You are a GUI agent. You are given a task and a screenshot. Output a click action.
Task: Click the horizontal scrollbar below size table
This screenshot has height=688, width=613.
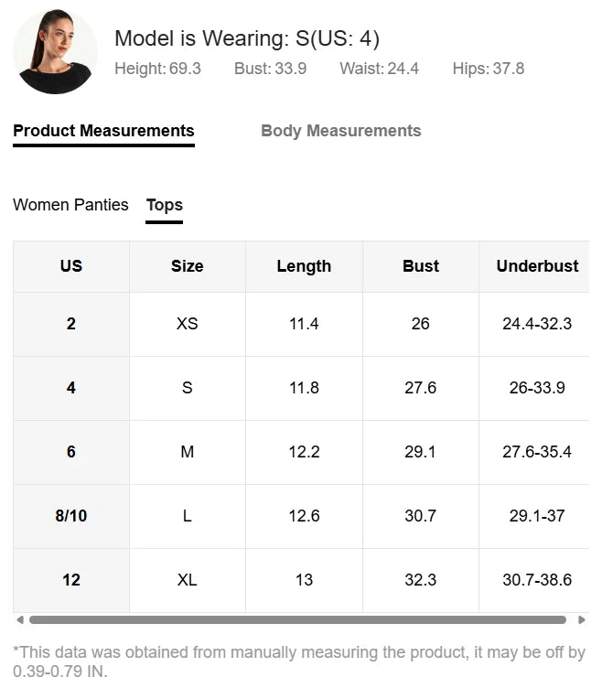297,620
